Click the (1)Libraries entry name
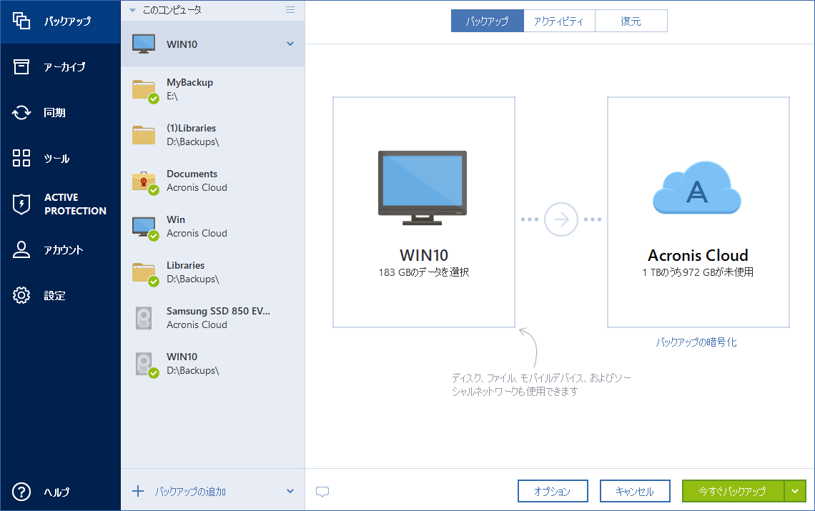The height and width of the screenshot is (511, 815). (x=192, y=128)
